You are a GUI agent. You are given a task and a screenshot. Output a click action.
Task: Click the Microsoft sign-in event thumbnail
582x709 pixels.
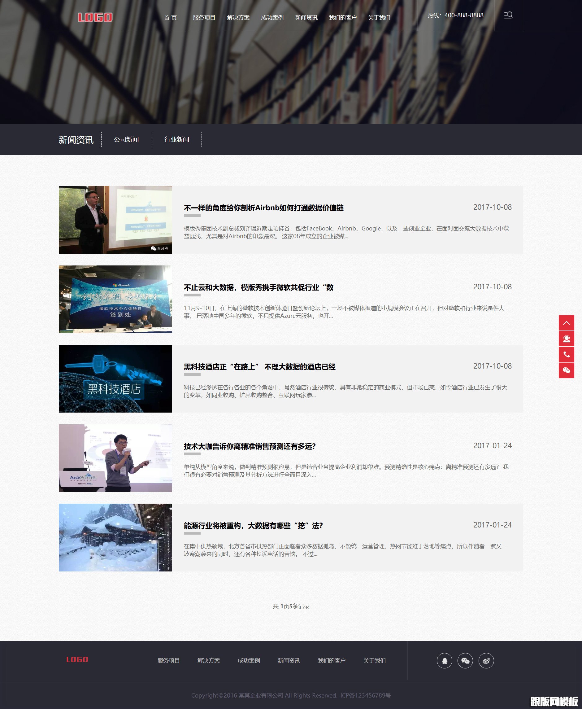pos(115,299)
